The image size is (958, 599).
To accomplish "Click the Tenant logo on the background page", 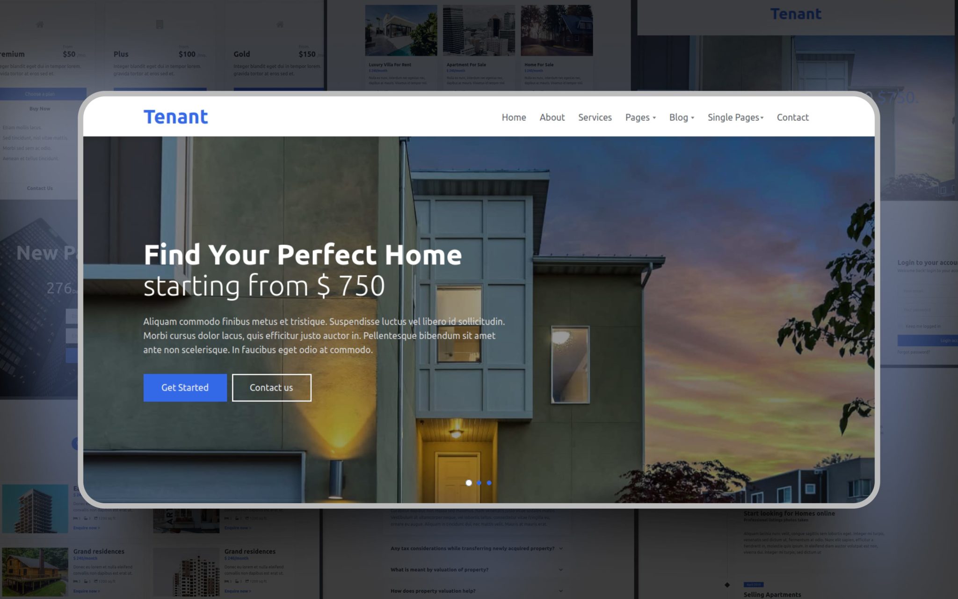I will click(x=796, y=14).
